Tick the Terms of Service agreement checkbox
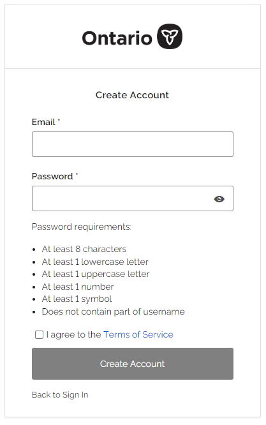 (x=39, y=335)
